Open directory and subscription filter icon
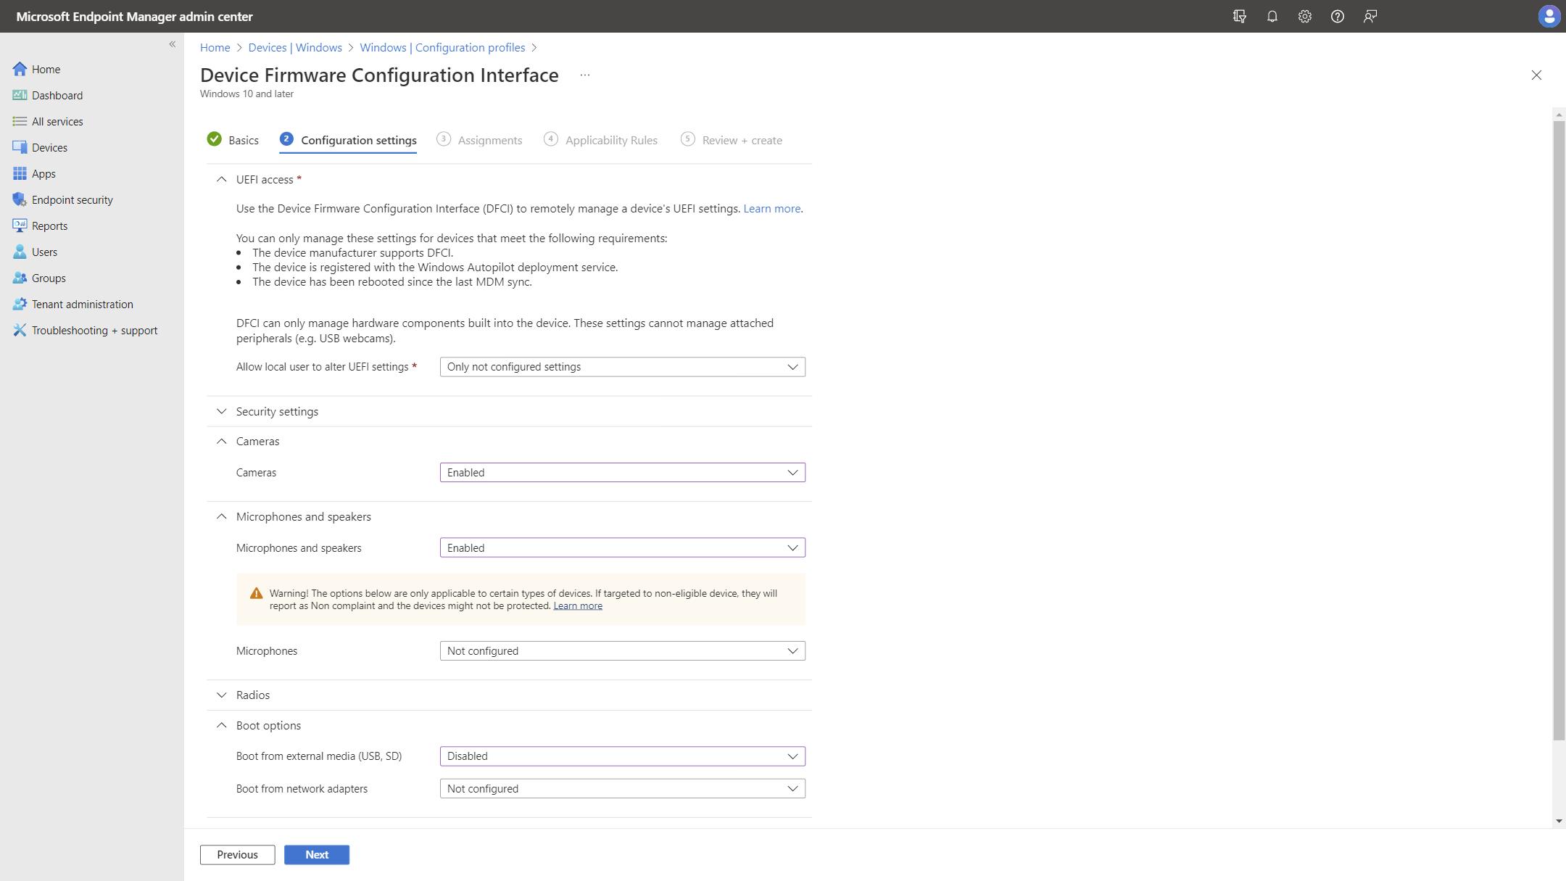 click(x=1239, y=16)
